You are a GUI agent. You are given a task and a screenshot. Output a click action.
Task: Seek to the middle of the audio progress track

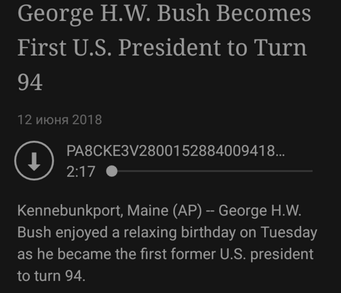click(x=212, y=171)
